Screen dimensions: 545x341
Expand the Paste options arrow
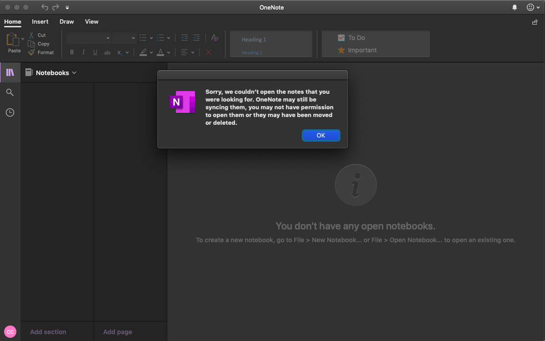[x=23, y=39]
